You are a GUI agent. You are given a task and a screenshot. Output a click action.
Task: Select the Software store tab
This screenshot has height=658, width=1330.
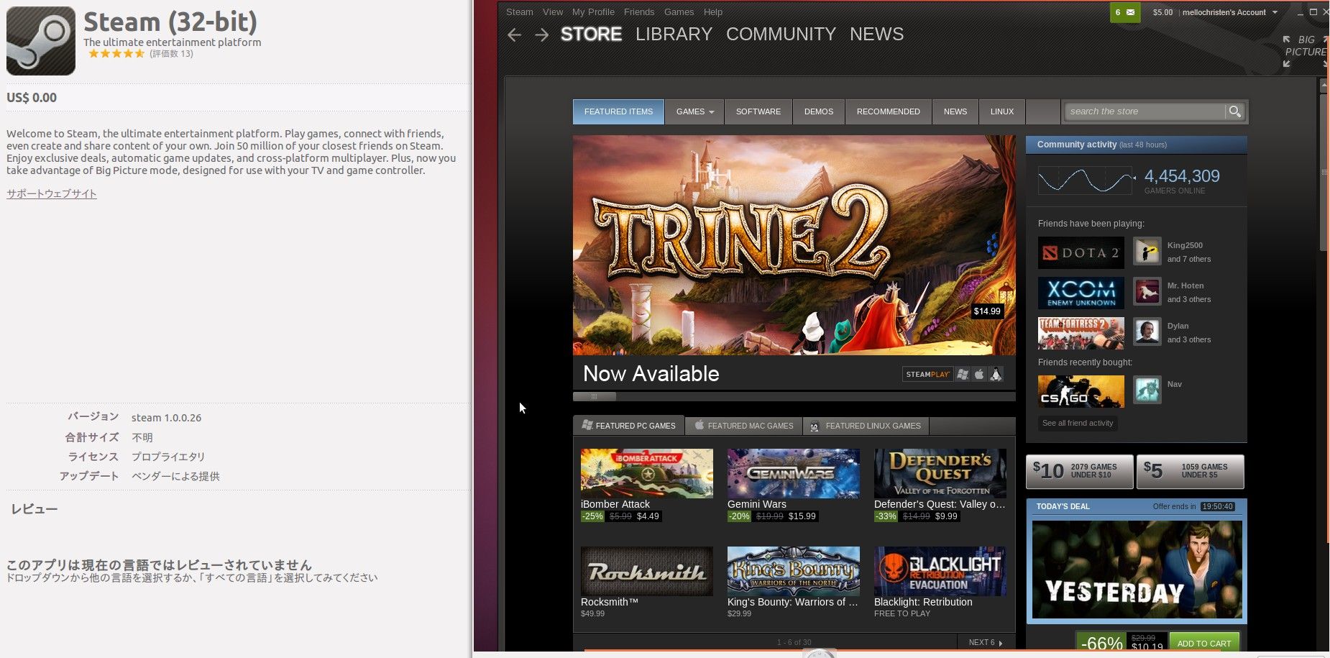click(758, 111)
